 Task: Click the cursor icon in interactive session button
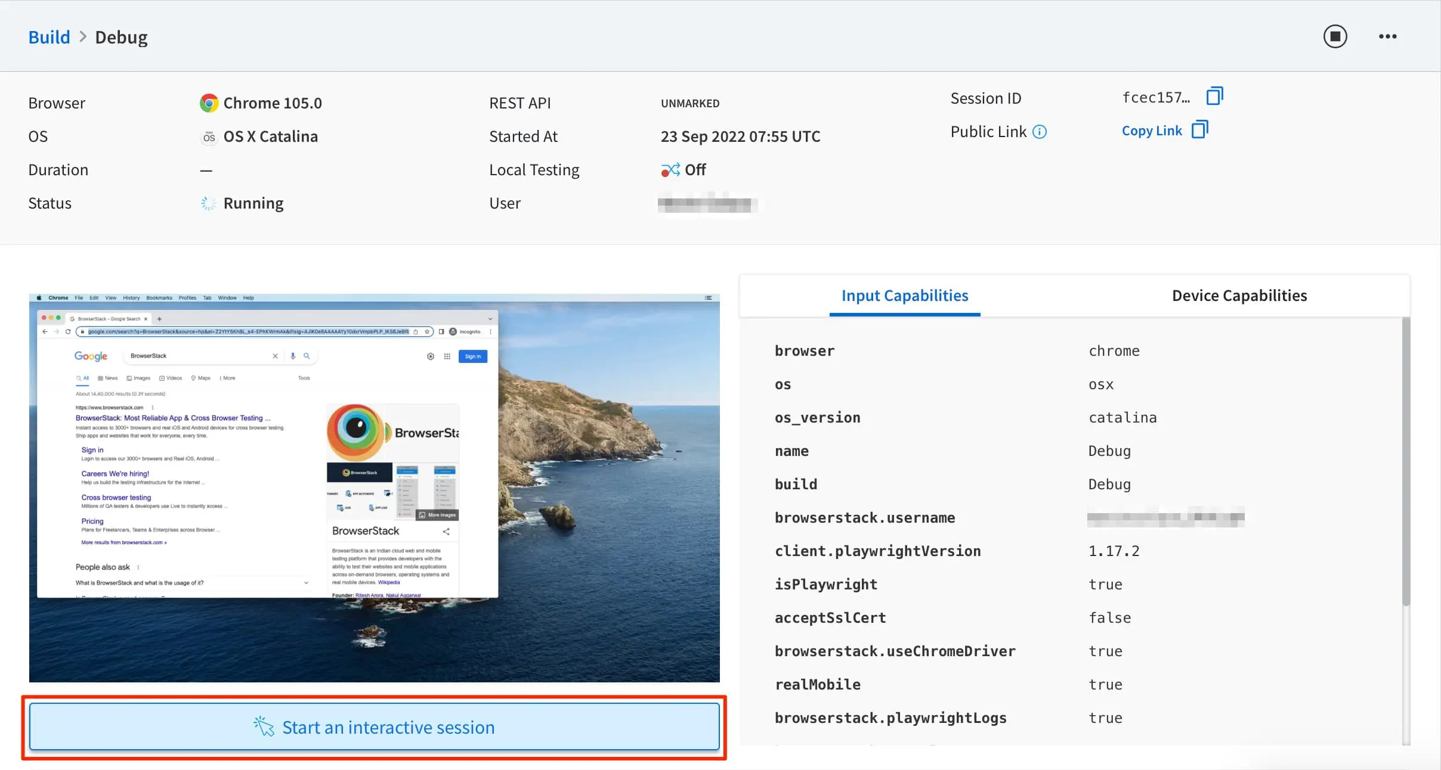(x=263, y=726)
